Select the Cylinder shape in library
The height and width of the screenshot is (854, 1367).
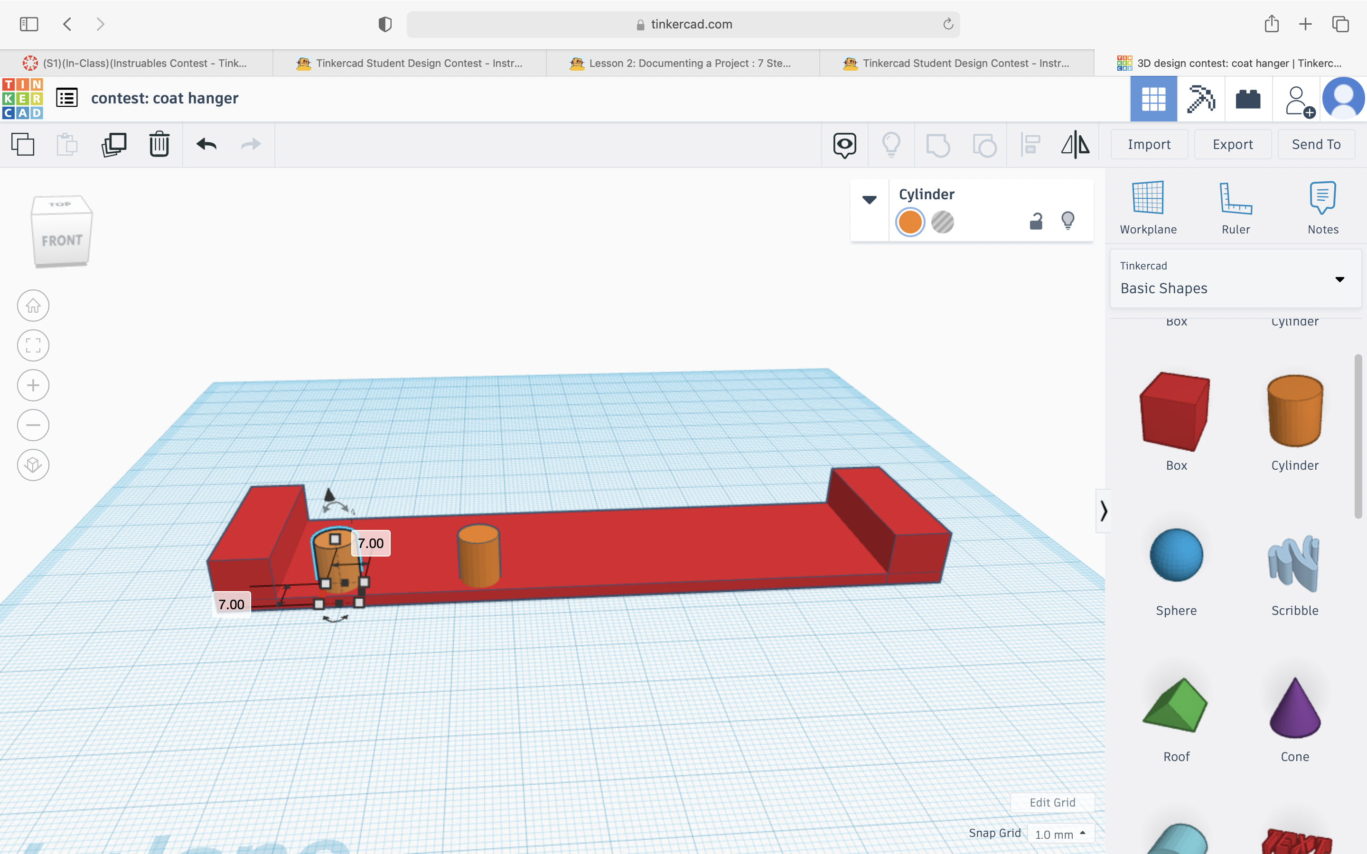(x=1295, y=421)
